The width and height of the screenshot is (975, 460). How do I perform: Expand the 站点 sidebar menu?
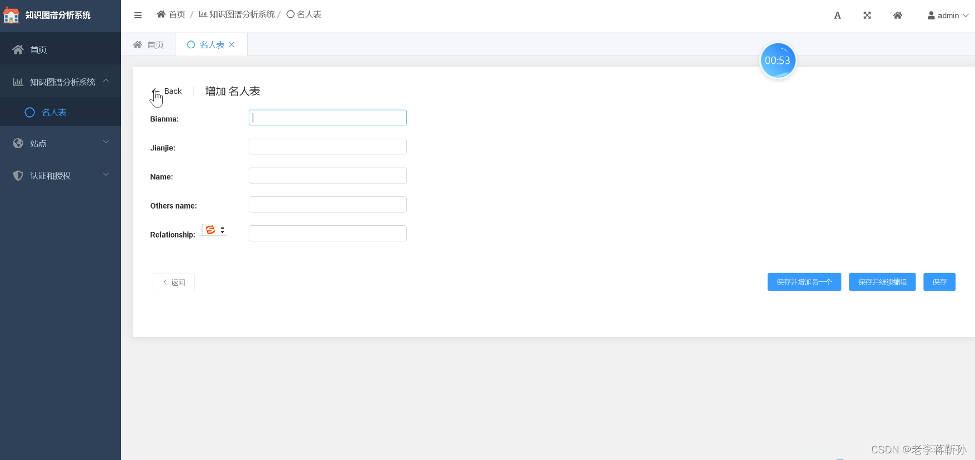coord(61,143)
